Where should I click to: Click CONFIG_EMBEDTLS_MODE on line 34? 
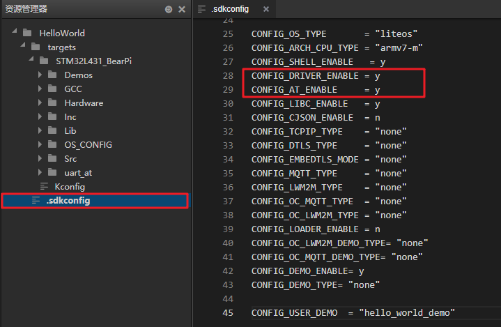305,160
